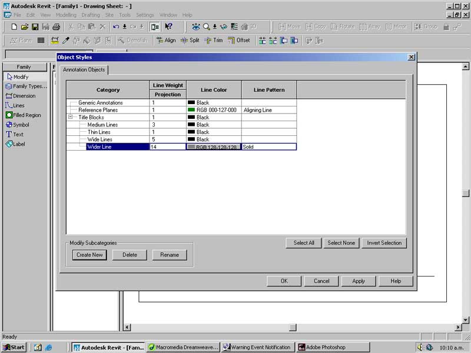Click the Wide Lines Black color cell
This screenshot has height=353, width=471.
click(214, 139)
